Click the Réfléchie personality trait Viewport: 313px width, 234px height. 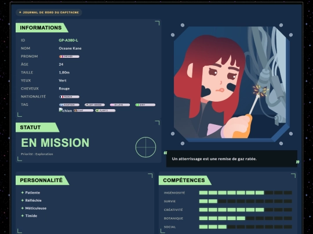[x=34, y=200]
